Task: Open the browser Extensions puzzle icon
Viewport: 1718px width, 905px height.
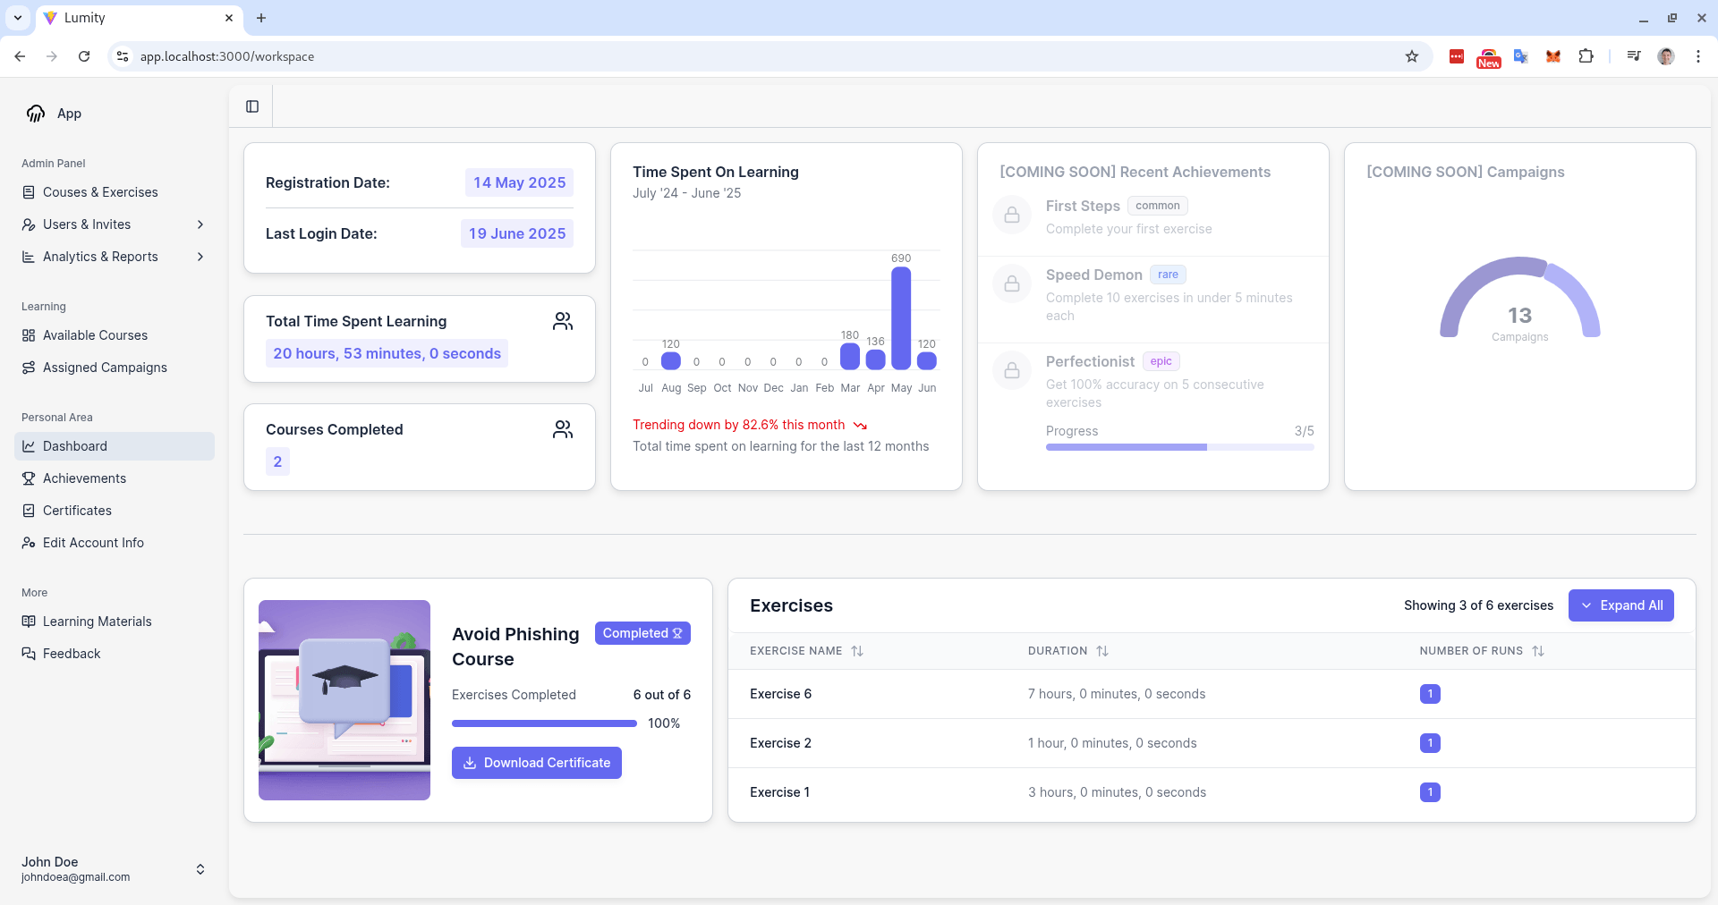Action: 1586,56
